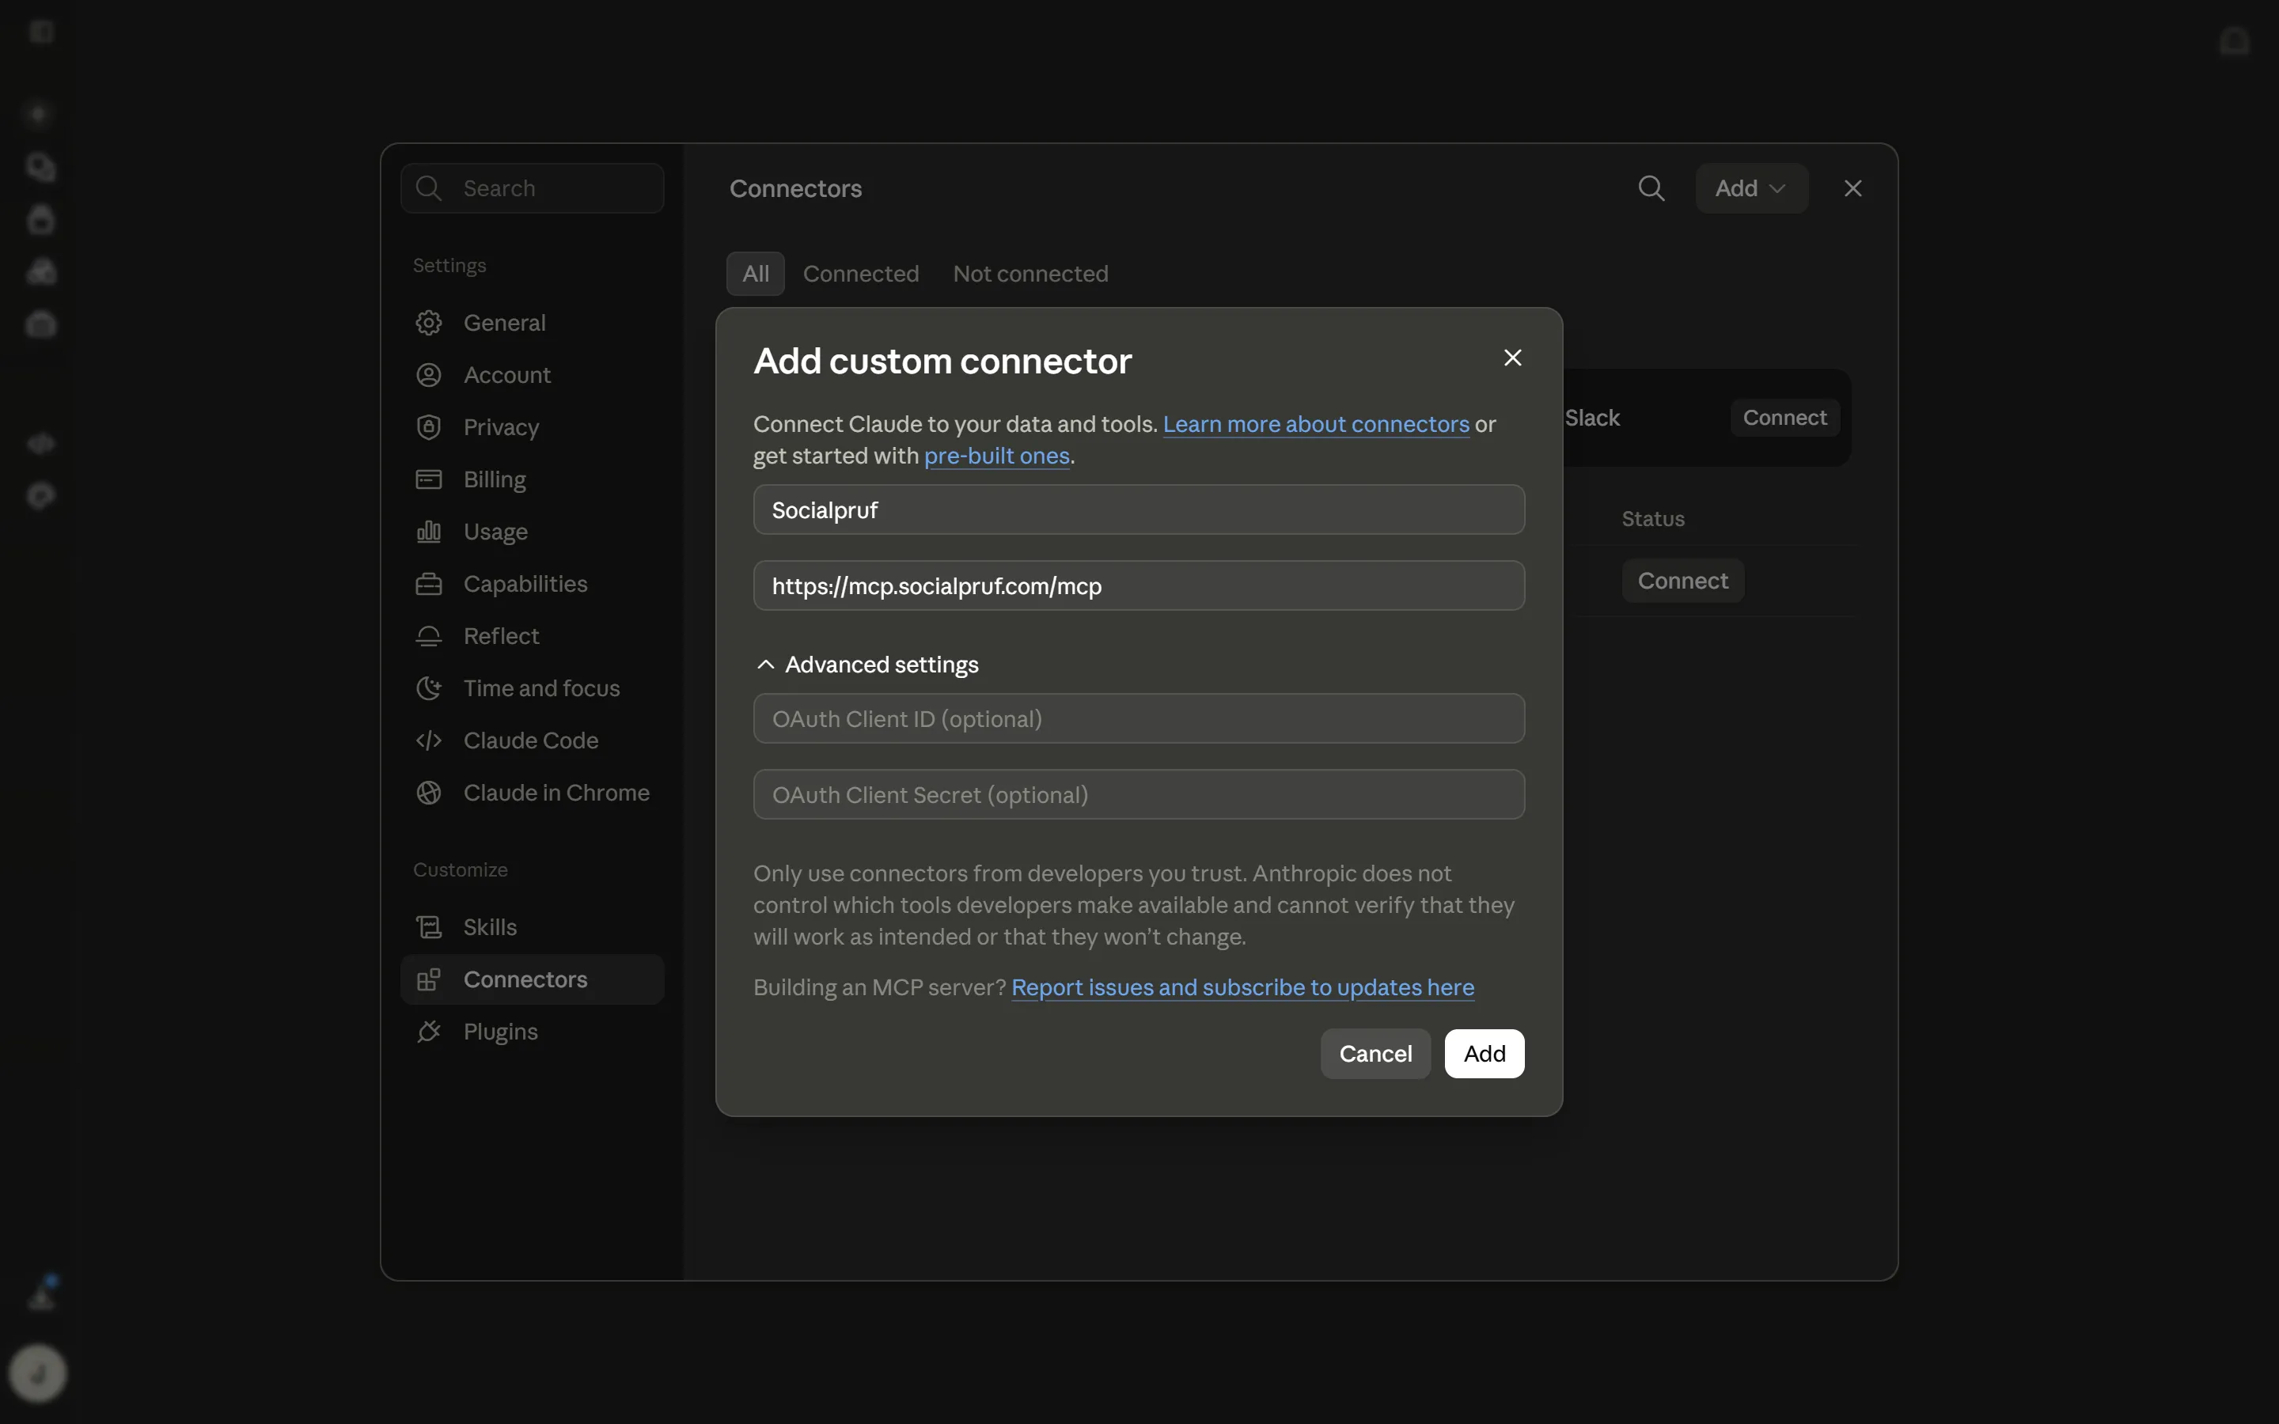Viewport: 2279px width, 1424px height.
Task: Click the Privacy shield icon
Action: click(x=428, y=427)
